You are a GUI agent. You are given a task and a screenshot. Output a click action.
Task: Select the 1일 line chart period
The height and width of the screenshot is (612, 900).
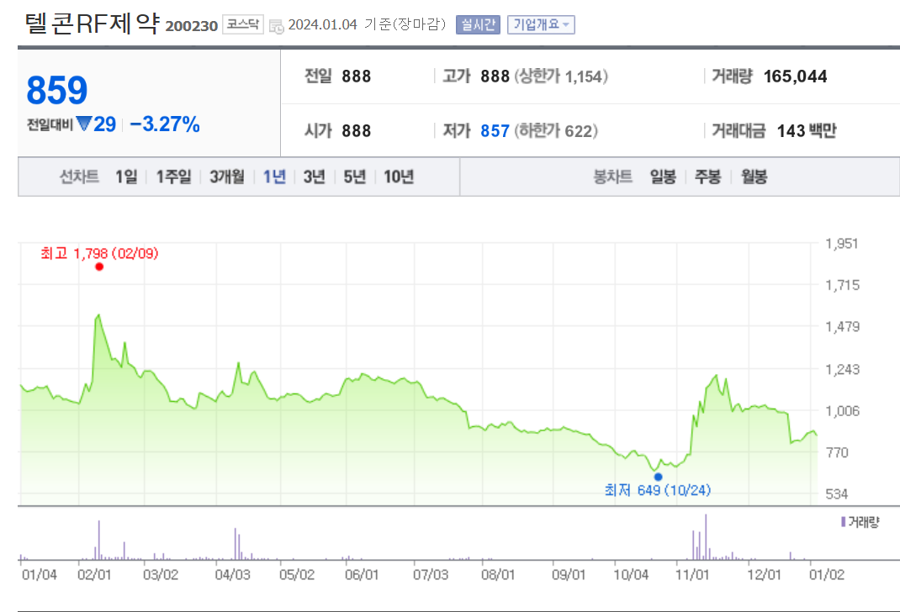(126, 177)
